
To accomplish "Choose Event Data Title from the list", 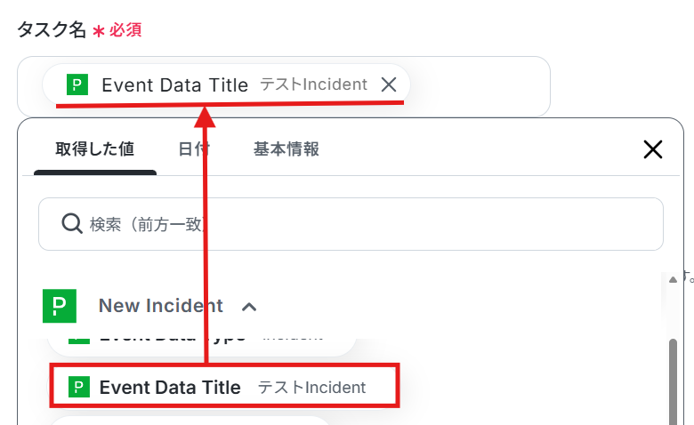I will tap(170, 387).
